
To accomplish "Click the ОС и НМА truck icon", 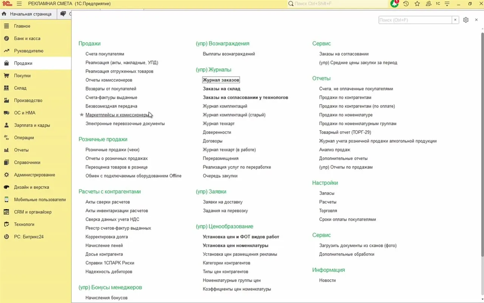I will 6,113.
